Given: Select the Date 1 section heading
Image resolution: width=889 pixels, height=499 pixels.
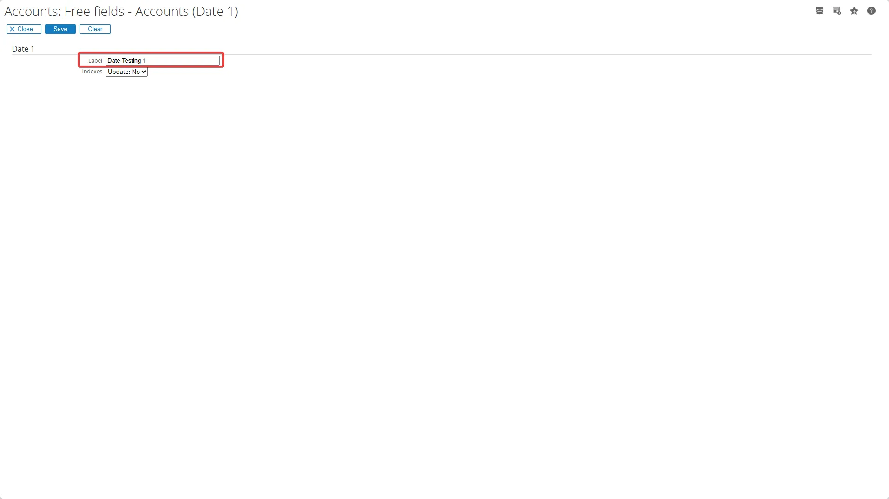Looking at the screenshot, I should [23, 49].
